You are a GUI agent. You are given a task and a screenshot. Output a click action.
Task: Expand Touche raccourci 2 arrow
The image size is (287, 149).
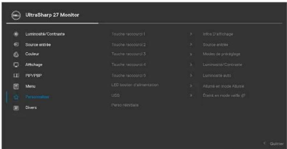(191, 44)
